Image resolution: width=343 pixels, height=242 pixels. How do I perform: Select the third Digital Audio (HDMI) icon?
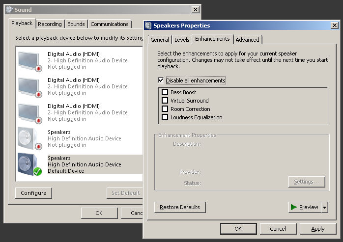29,112
